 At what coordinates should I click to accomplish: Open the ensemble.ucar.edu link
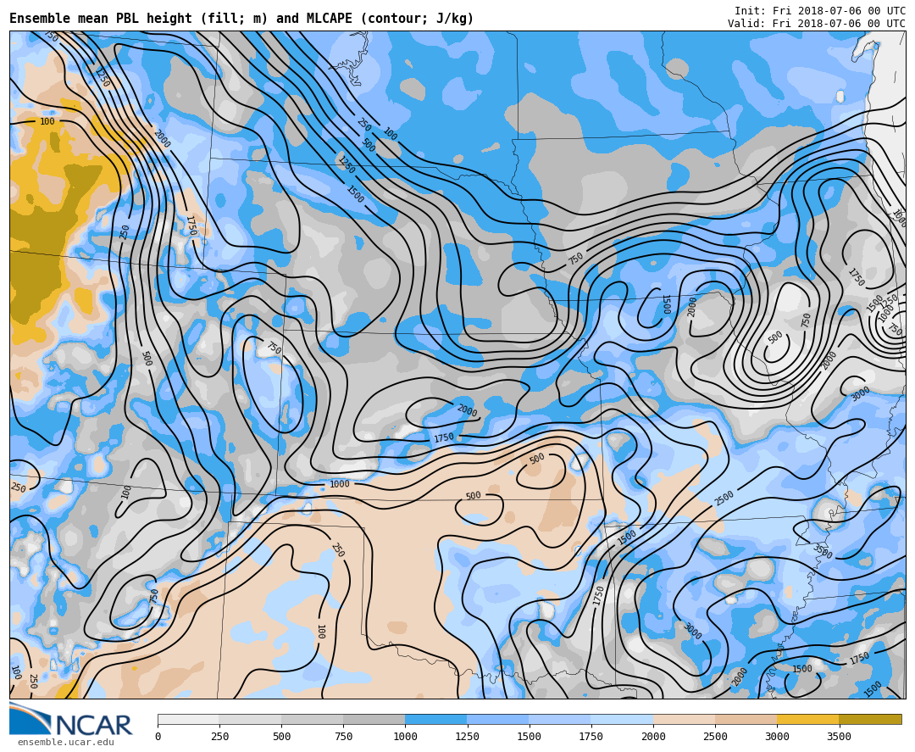coord(65,743)
